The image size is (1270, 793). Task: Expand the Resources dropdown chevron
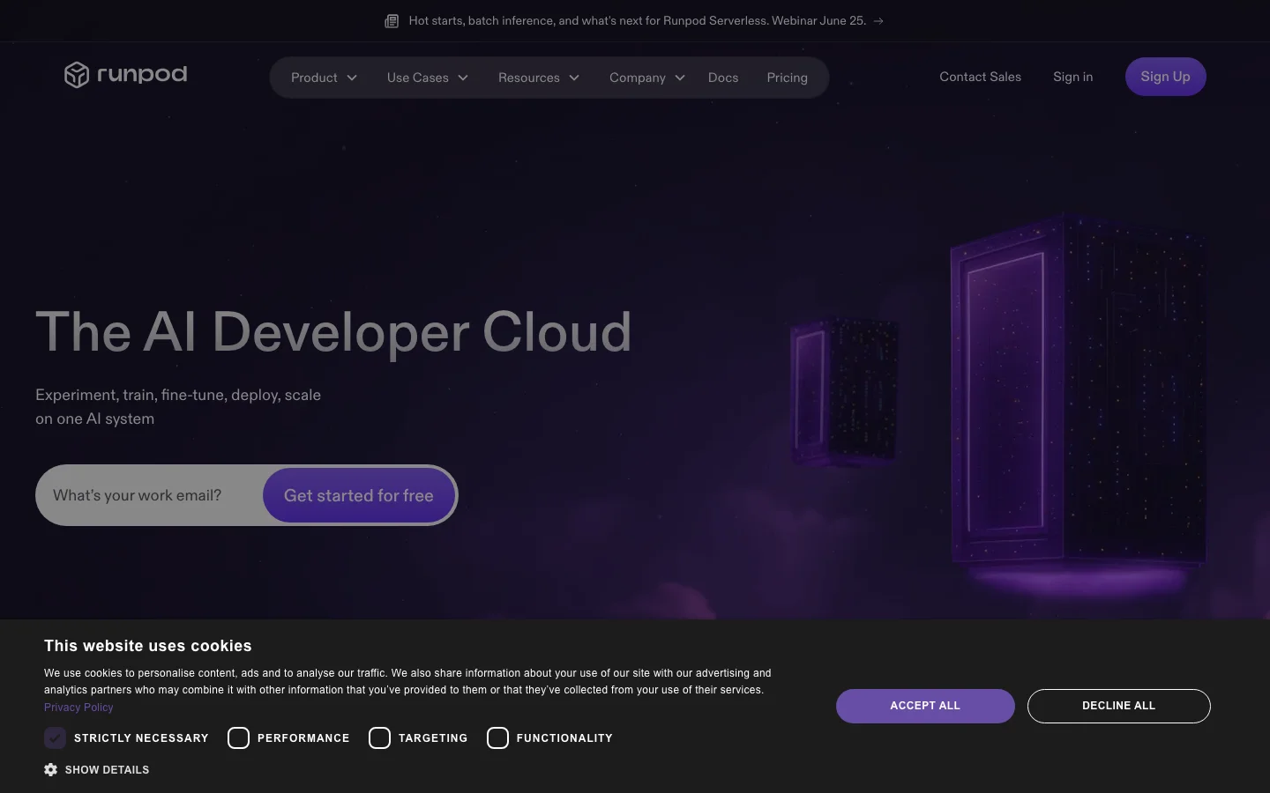click(x=574, y=78)
